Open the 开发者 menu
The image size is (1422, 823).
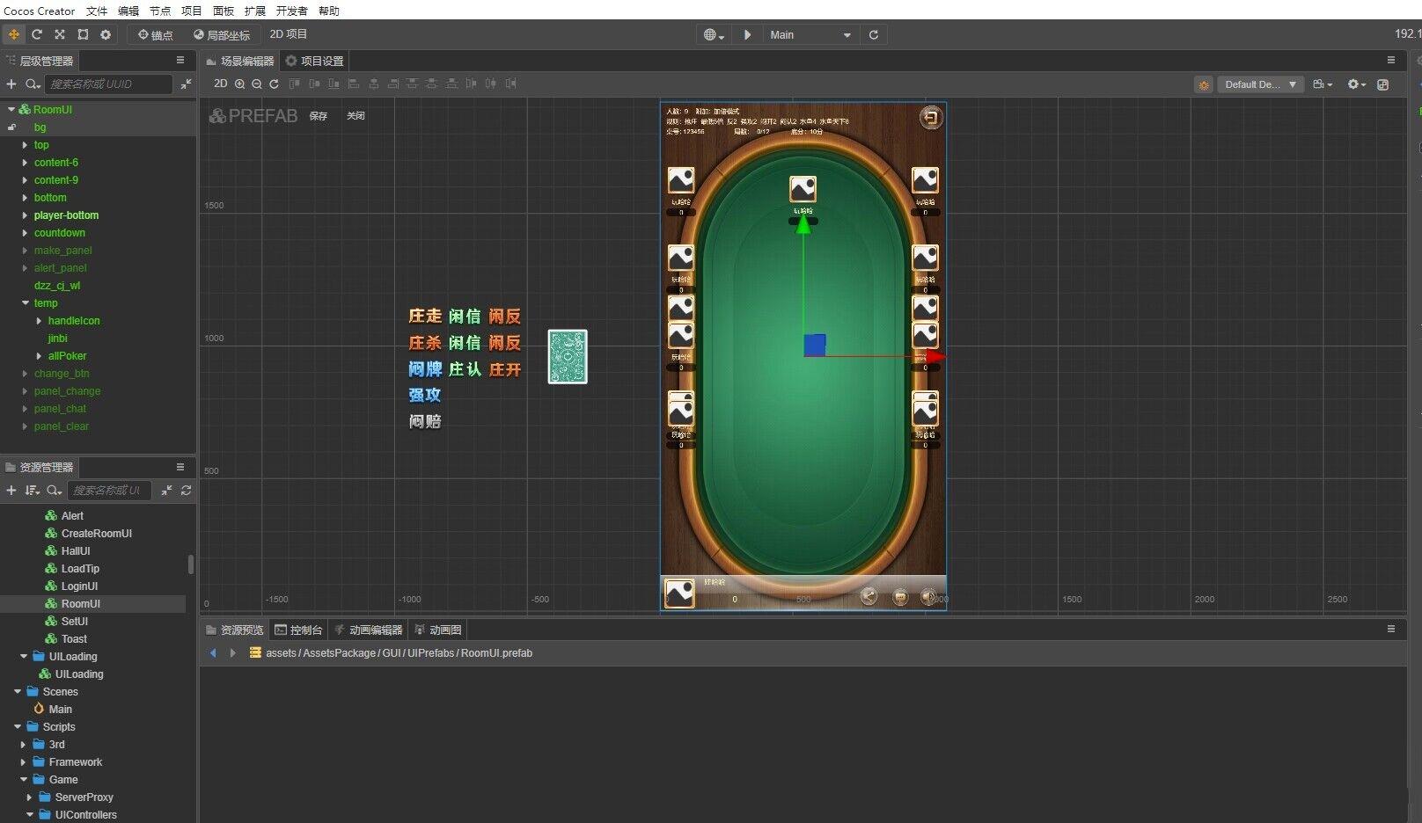(291, 11)
